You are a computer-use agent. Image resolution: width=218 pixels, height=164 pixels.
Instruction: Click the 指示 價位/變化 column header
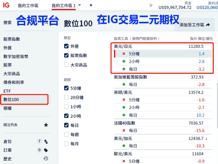pos(201,39)
